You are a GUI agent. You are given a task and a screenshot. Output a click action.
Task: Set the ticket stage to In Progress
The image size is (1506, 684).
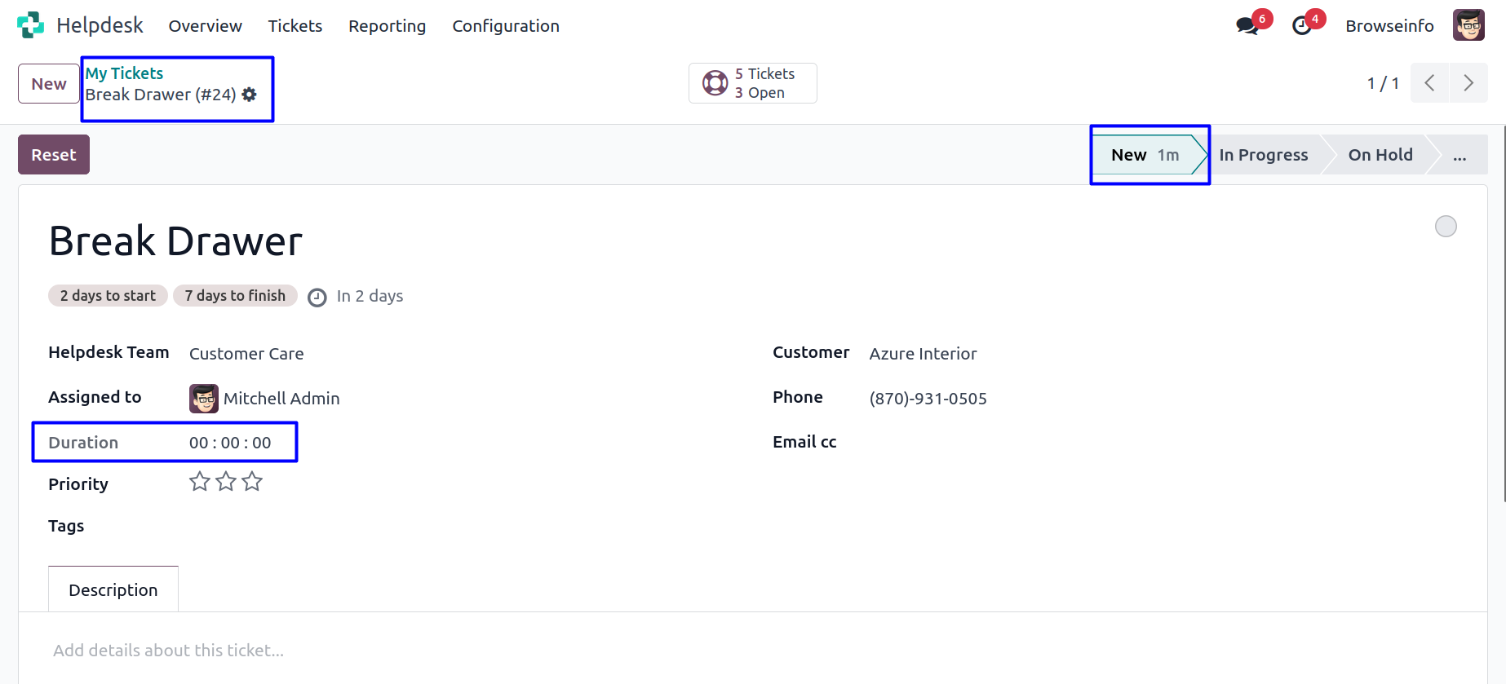click(1263, 155)
